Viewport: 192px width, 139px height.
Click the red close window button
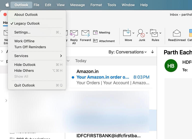[5, 14]
